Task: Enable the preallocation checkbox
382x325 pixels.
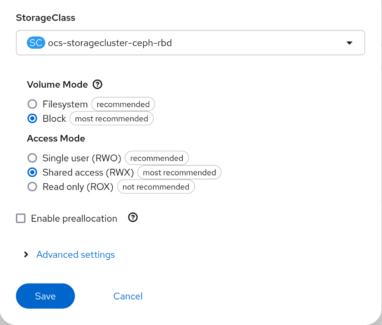Action: (x=21, y=219)
